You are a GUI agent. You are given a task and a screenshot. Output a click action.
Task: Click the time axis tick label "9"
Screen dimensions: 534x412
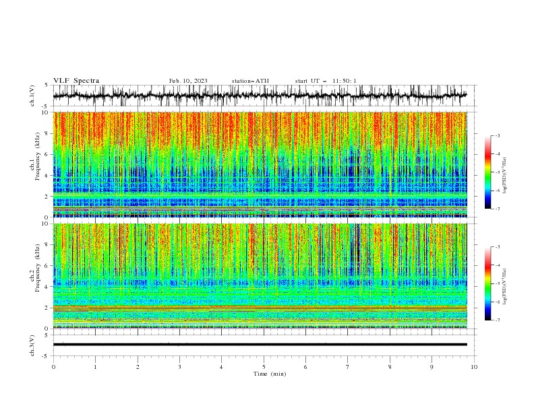(x=432, y=367)
